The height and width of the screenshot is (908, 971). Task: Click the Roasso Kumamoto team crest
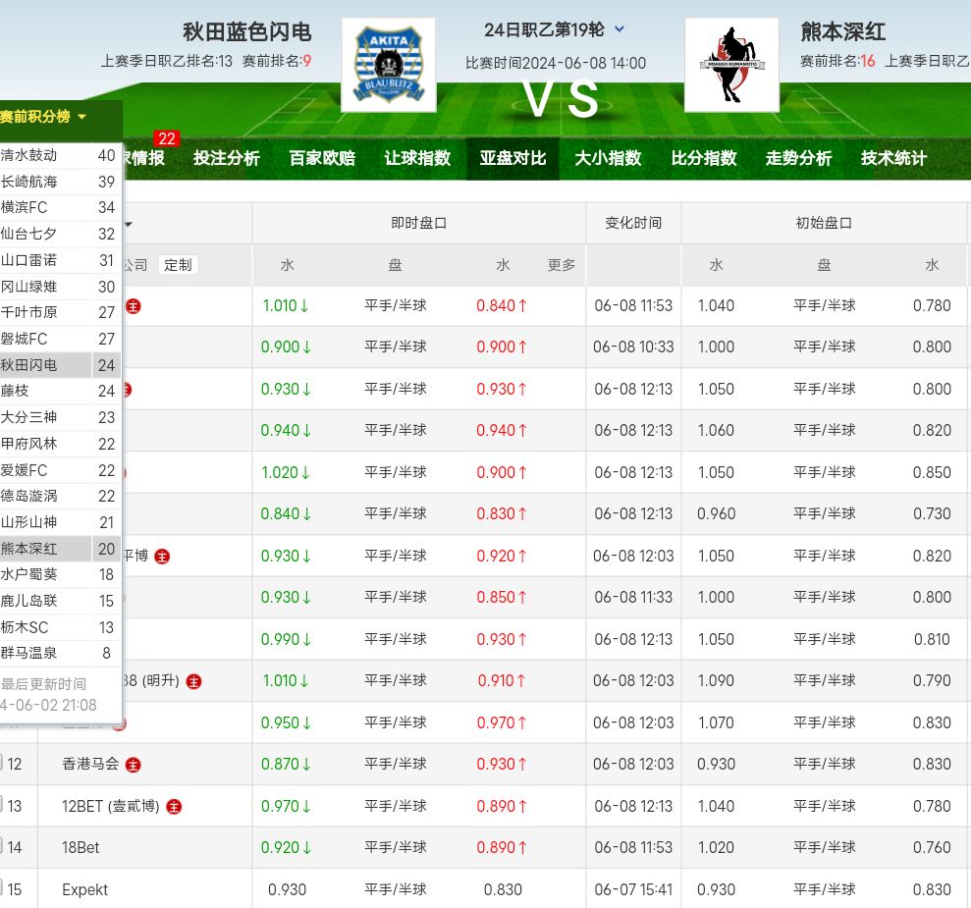click(730, 65)
